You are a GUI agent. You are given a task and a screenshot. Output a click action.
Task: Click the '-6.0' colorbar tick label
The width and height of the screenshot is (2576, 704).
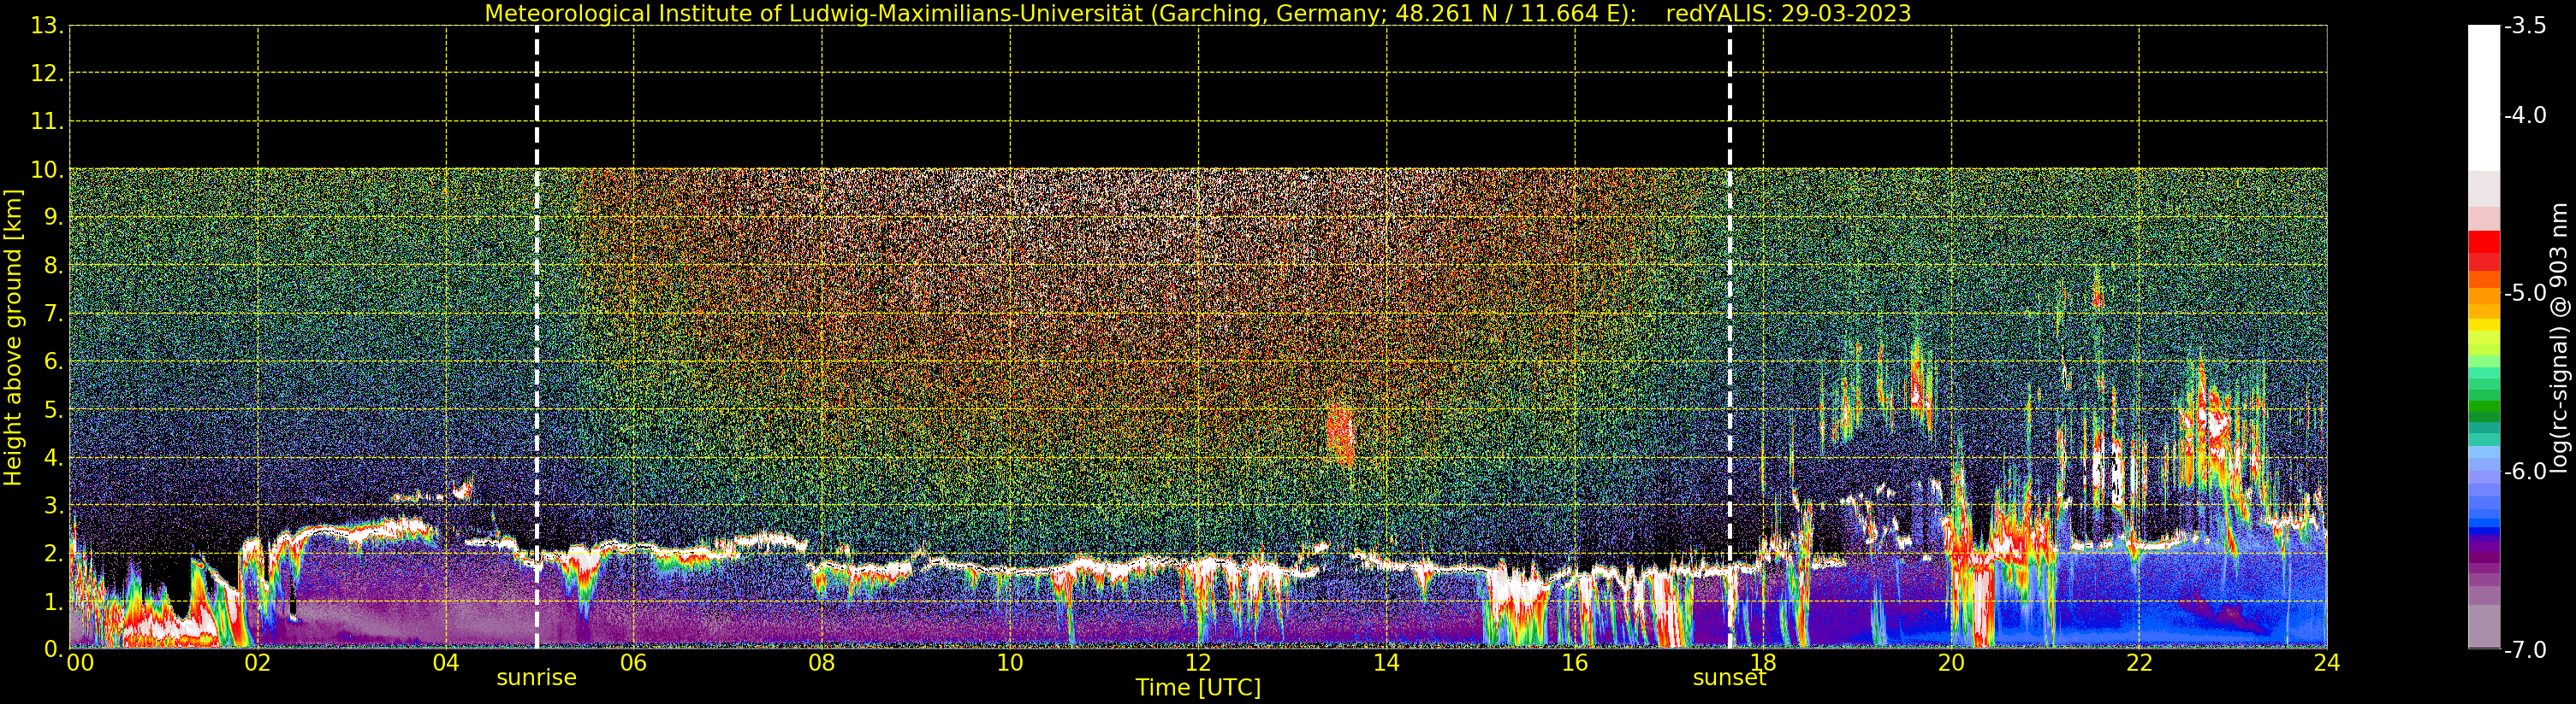tap(2525, 472)
